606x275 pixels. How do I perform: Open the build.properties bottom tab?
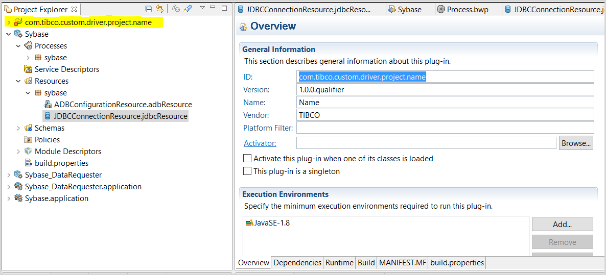coord(457,263)
